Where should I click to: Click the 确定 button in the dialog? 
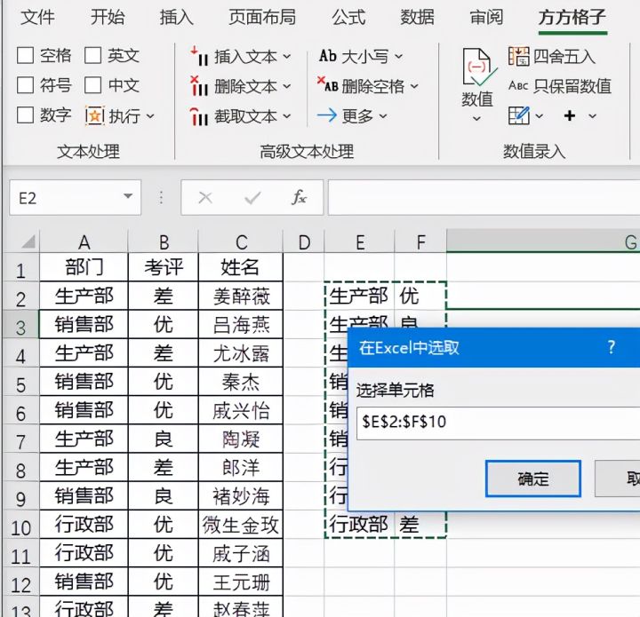(533, 479)
